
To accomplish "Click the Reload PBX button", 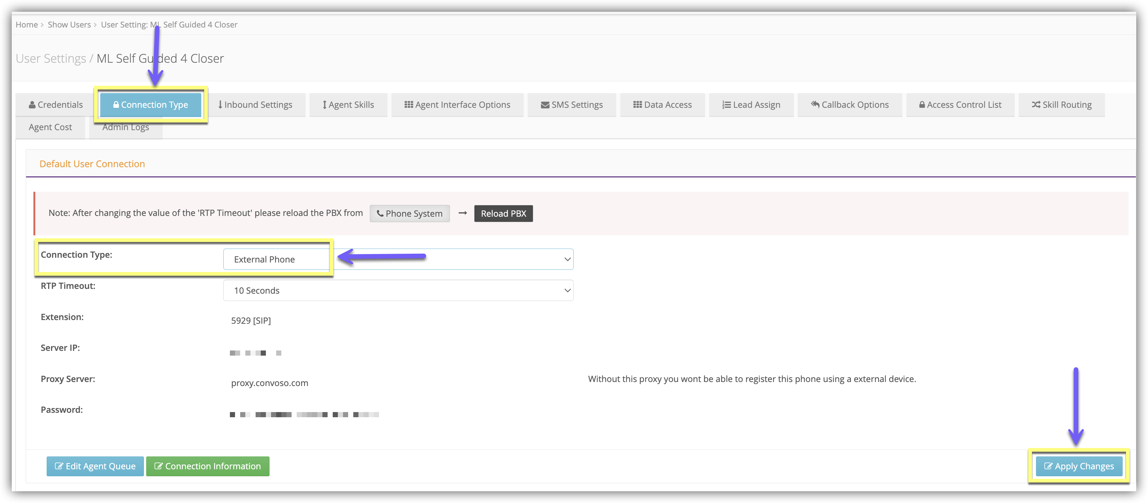I will coord(503,213).
